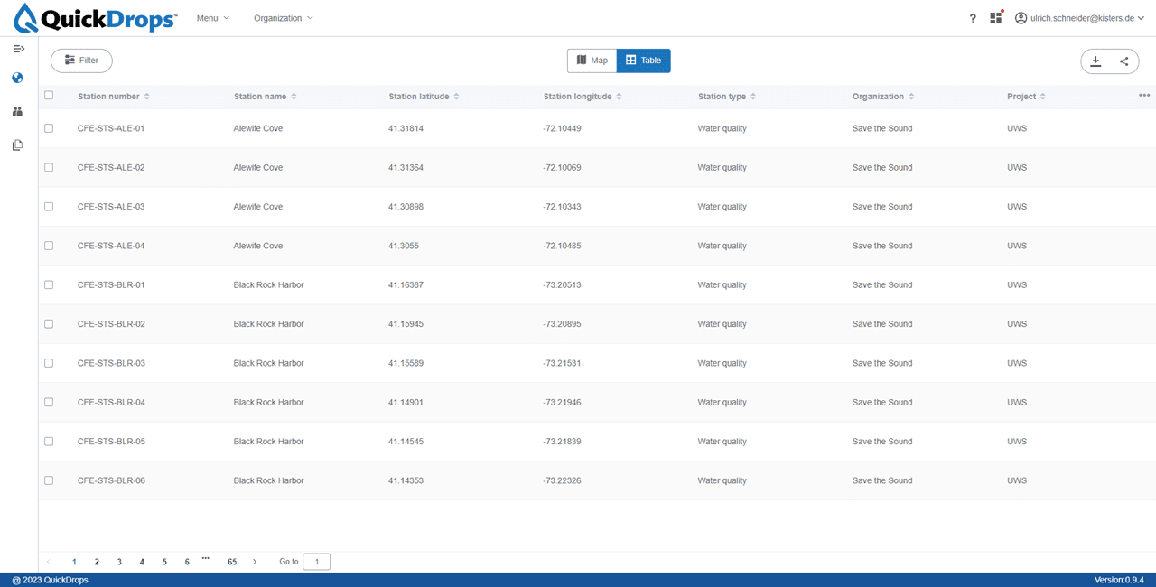The height and width of the screenshot is (587, 1156).
Task: Click station number CFE-STS-BLR-06
Action: (x=112, y=480)
